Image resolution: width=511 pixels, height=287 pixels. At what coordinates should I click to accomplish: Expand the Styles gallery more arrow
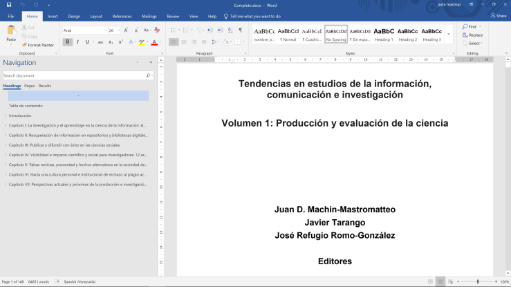click(449, 35)
